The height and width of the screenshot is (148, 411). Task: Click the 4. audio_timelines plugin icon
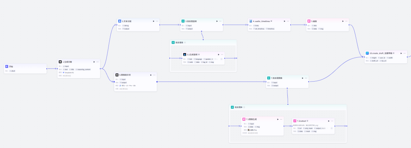250,21
